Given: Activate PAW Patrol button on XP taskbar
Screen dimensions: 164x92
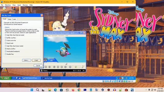Looking at the screenshot, I should pos(31,78).
